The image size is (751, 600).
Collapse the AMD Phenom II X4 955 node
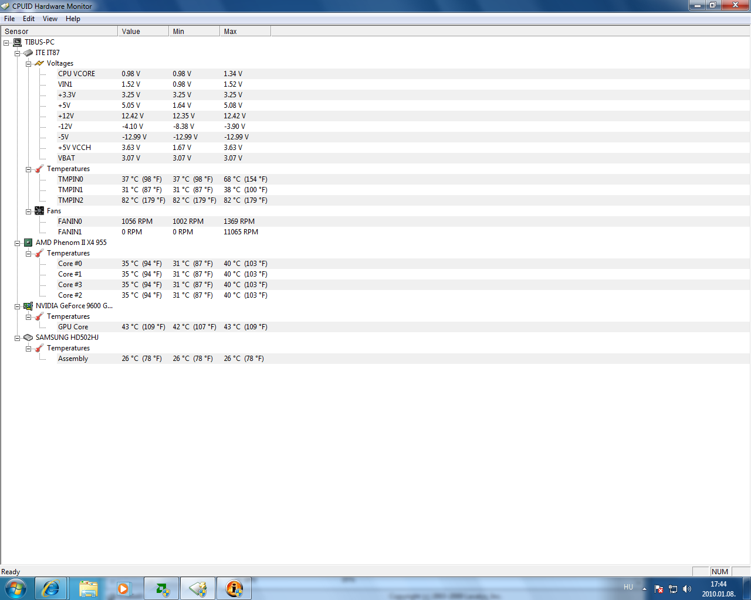tap(18, 243)
